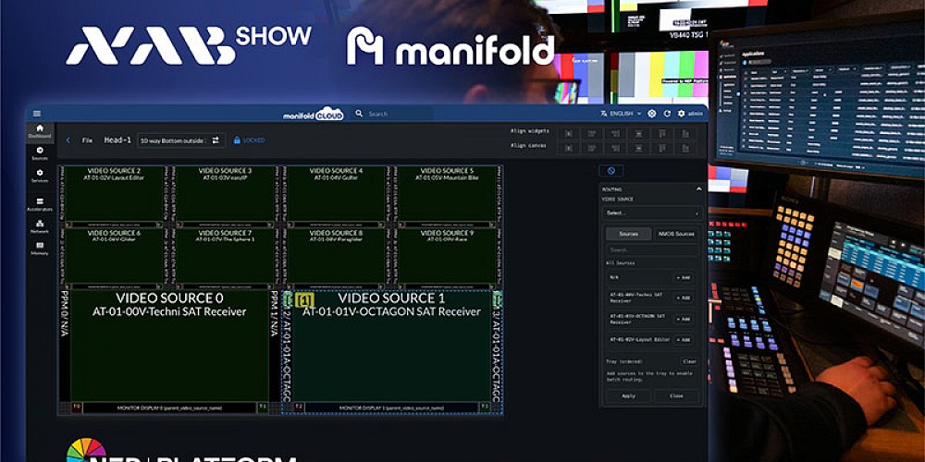Screen dimensions: 925x462
Task: Add the N/A source
Action: tap(684, 277)
